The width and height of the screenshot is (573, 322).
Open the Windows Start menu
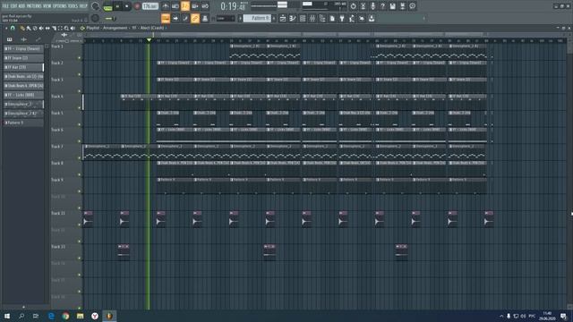click(7, 316)
